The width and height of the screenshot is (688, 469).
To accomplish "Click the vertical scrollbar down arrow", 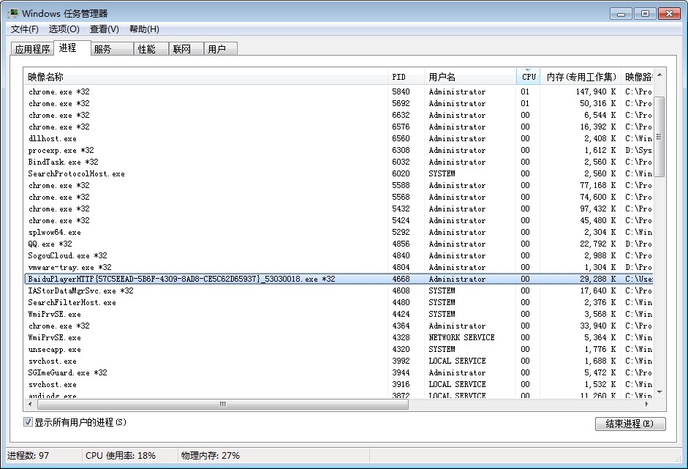I will point(659,391).
